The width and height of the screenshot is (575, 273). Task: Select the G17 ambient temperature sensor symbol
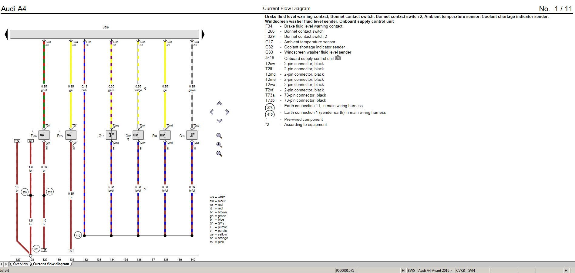(x=111, y=135)
